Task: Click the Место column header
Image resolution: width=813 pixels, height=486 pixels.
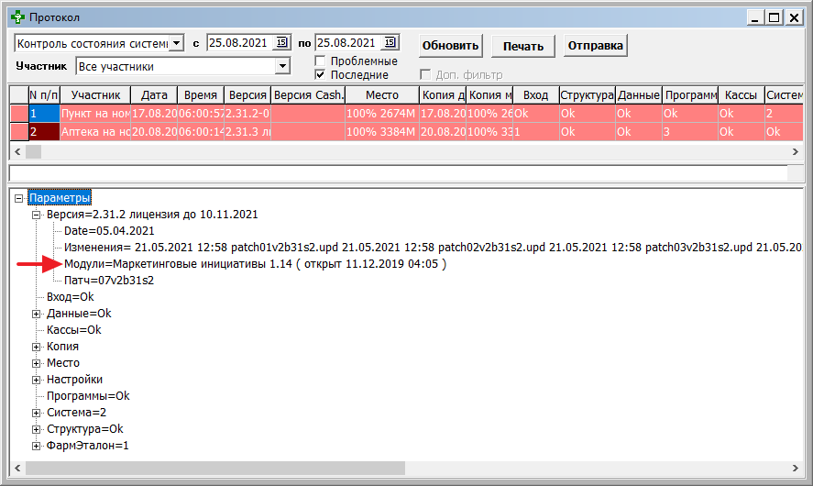Action: (381, 95)
